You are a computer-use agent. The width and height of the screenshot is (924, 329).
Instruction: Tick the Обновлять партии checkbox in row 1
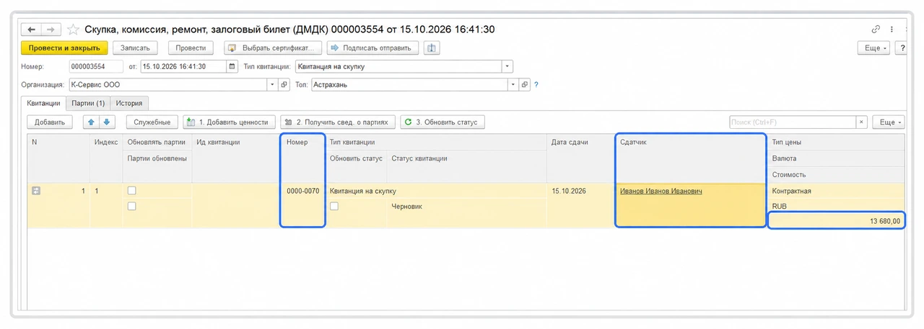[131, 191]
